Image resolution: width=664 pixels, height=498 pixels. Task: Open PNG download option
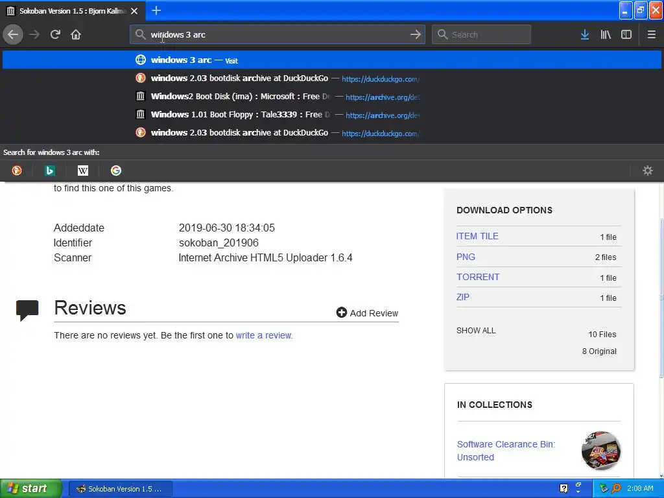coord(466,257)
